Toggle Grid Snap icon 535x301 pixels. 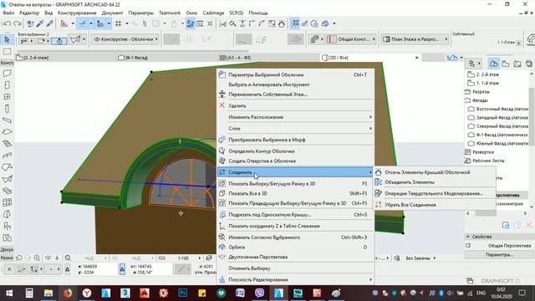tap(119, 23)
